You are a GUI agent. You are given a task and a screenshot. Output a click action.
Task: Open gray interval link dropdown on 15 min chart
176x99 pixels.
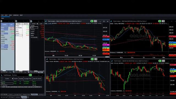click(96, 59)
